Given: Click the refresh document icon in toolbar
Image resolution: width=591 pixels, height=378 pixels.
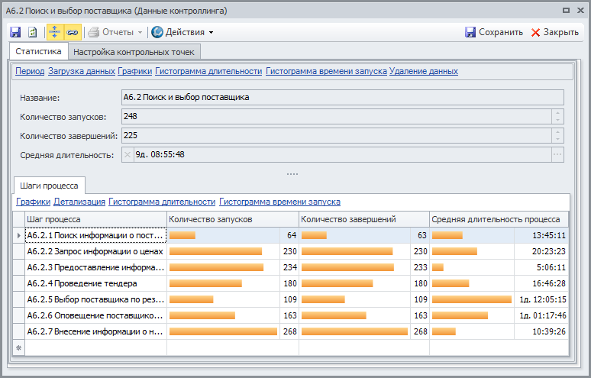Looking at the screenshot, I should (x=32, y=32).
